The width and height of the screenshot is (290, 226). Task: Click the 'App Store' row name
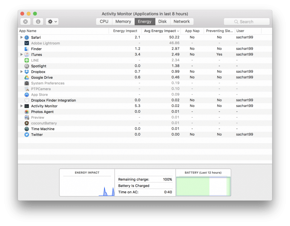pyautogui.click(x=39, y=95)
